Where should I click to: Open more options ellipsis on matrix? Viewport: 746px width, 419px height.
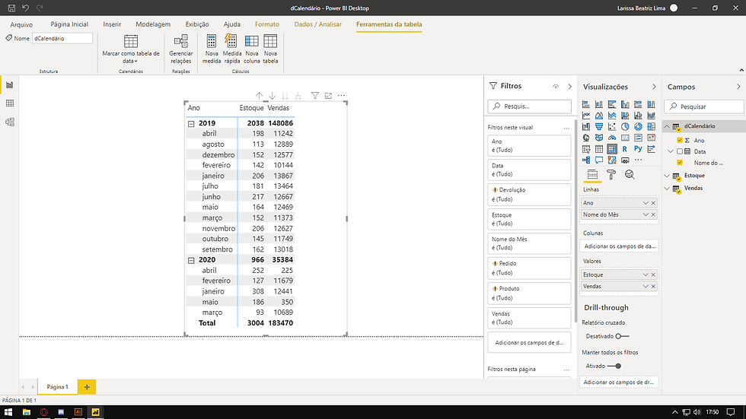(341, 96)
